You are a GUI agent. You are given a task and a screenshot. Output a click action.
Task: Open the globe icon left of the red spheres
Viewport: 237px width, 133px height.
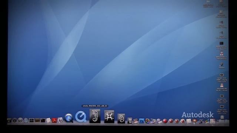pyautogui.click(x=159, y=121)
